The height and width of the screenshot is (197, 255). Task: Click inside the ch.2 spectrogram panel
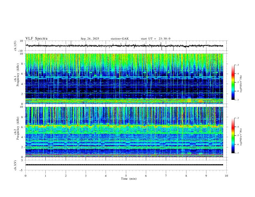pyautogui.click(x=124, y=132)
